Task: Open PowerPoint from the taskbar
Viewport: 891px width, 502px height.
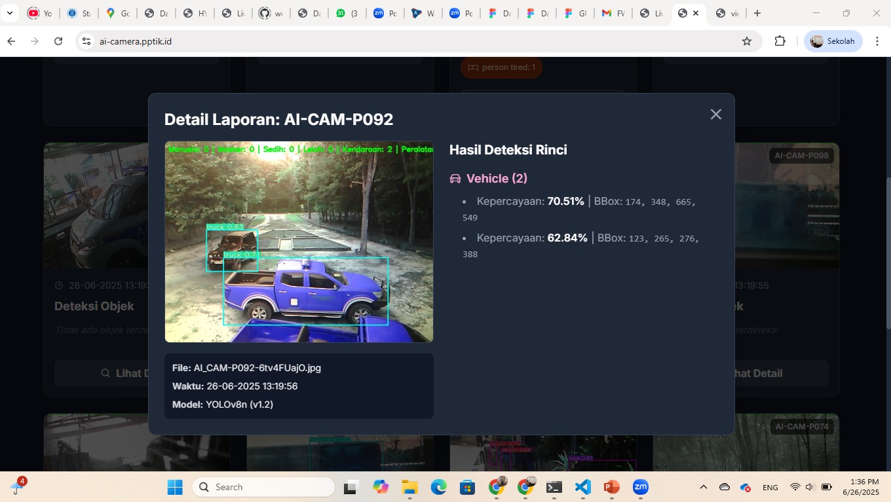Action: tap(611, 487)
